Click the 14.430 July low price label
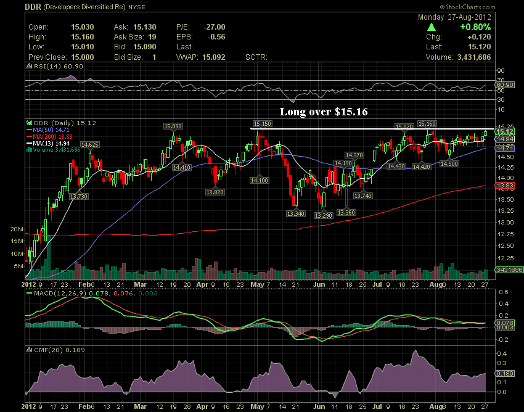The height and width of the screenshot is (412, 524). coord(396,166)
